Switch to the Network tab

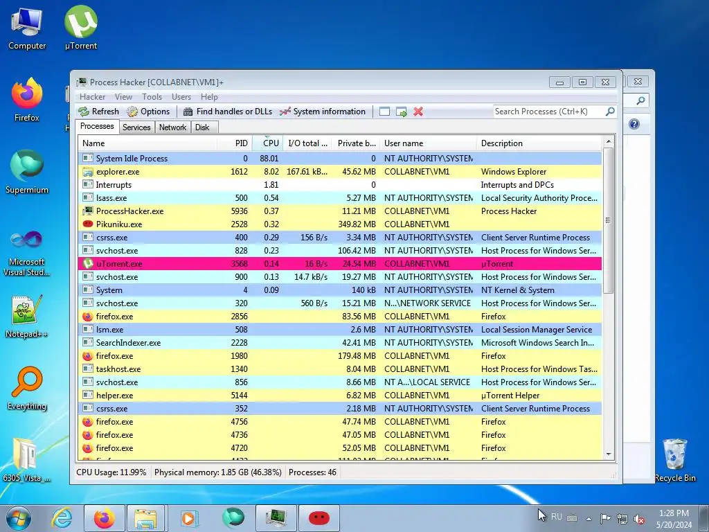172,127
